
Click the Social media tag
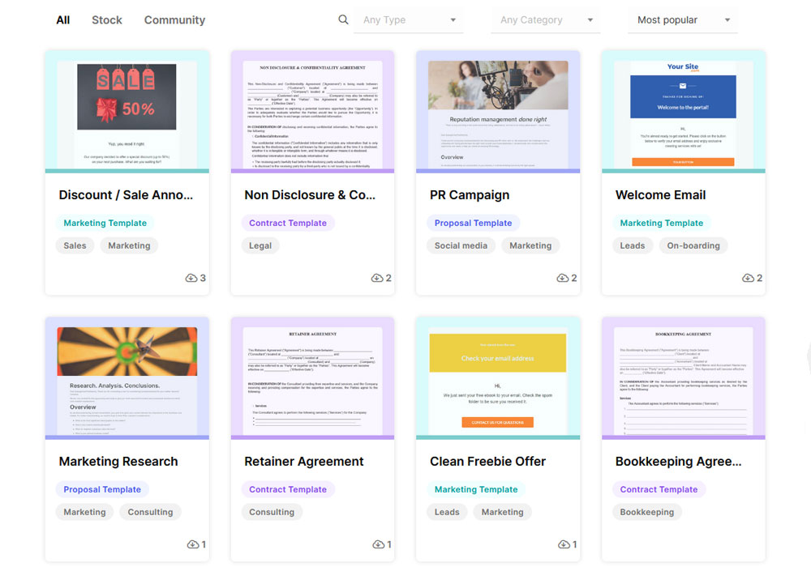461,245
